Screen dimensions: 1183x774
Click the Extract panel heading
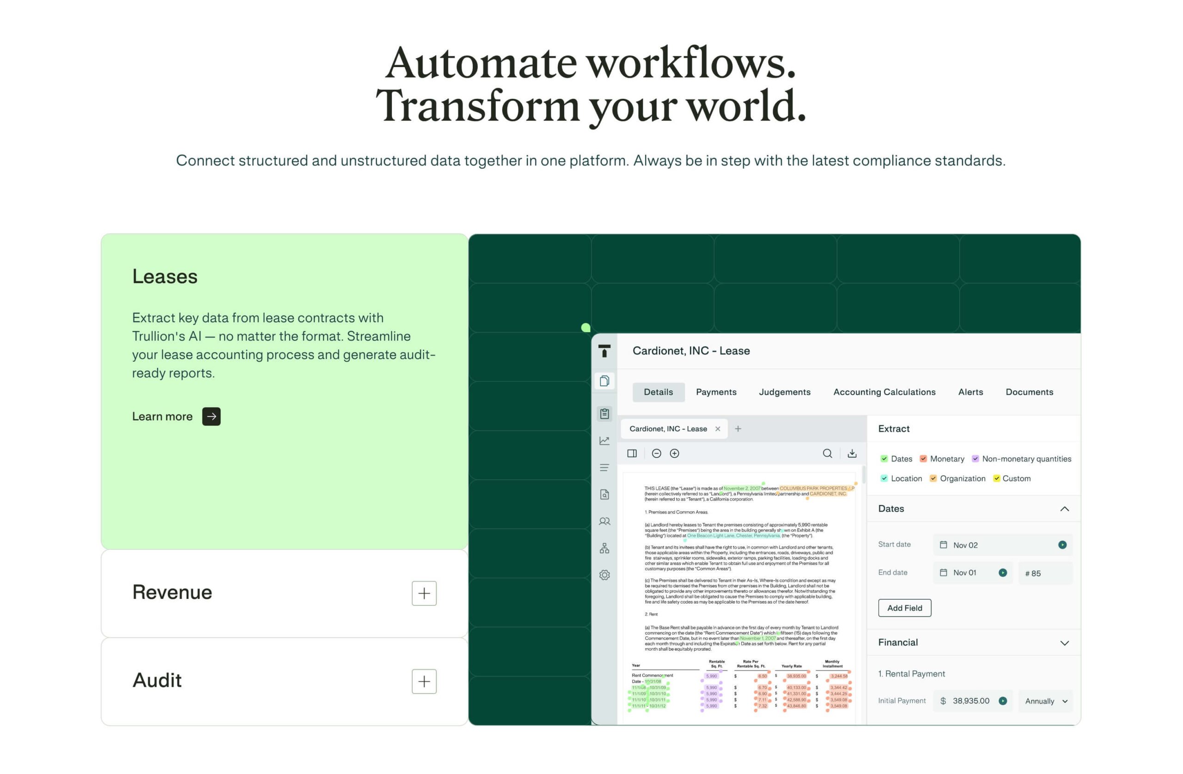[x=894, y=428]
